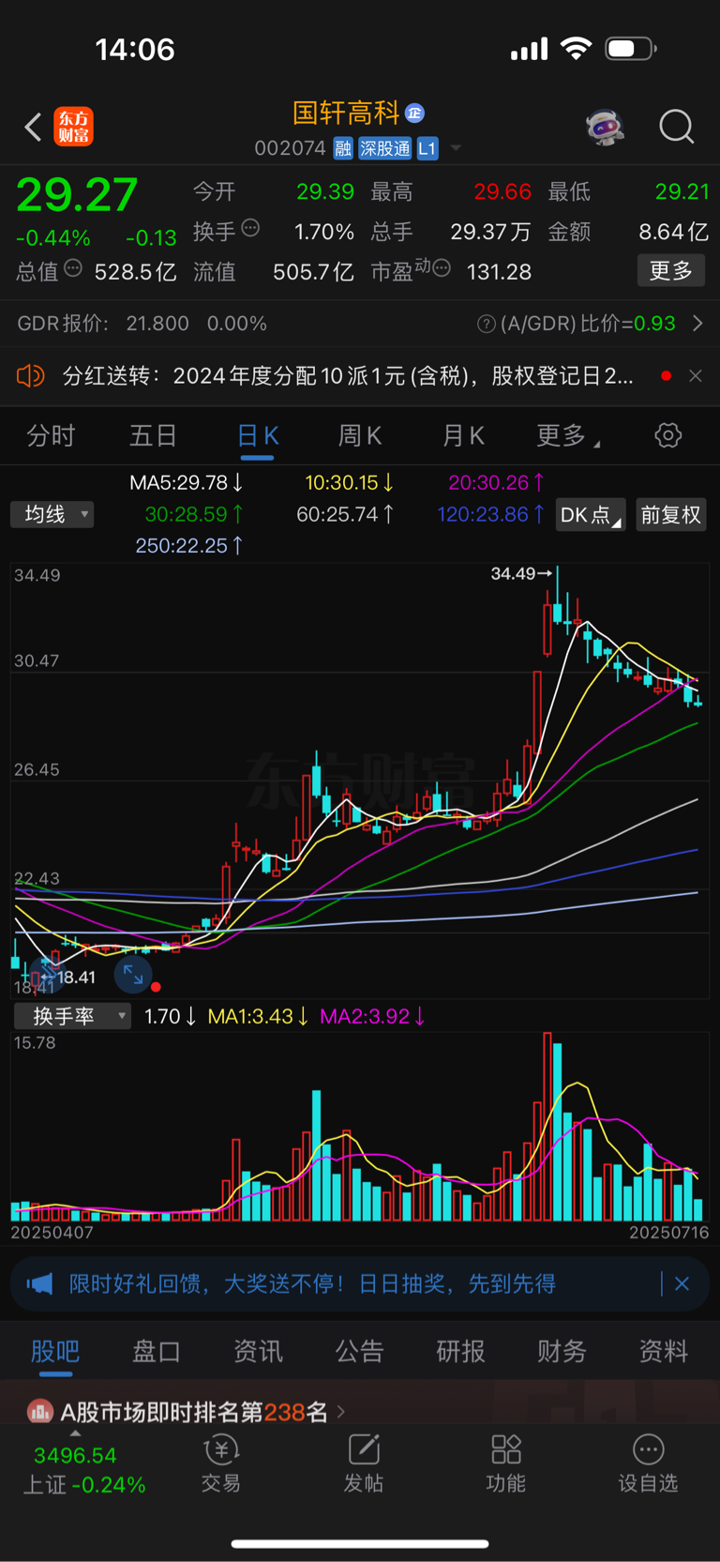Open the robot assistant icon
The height and width of the screenshot is (1562, 720).
605,126
